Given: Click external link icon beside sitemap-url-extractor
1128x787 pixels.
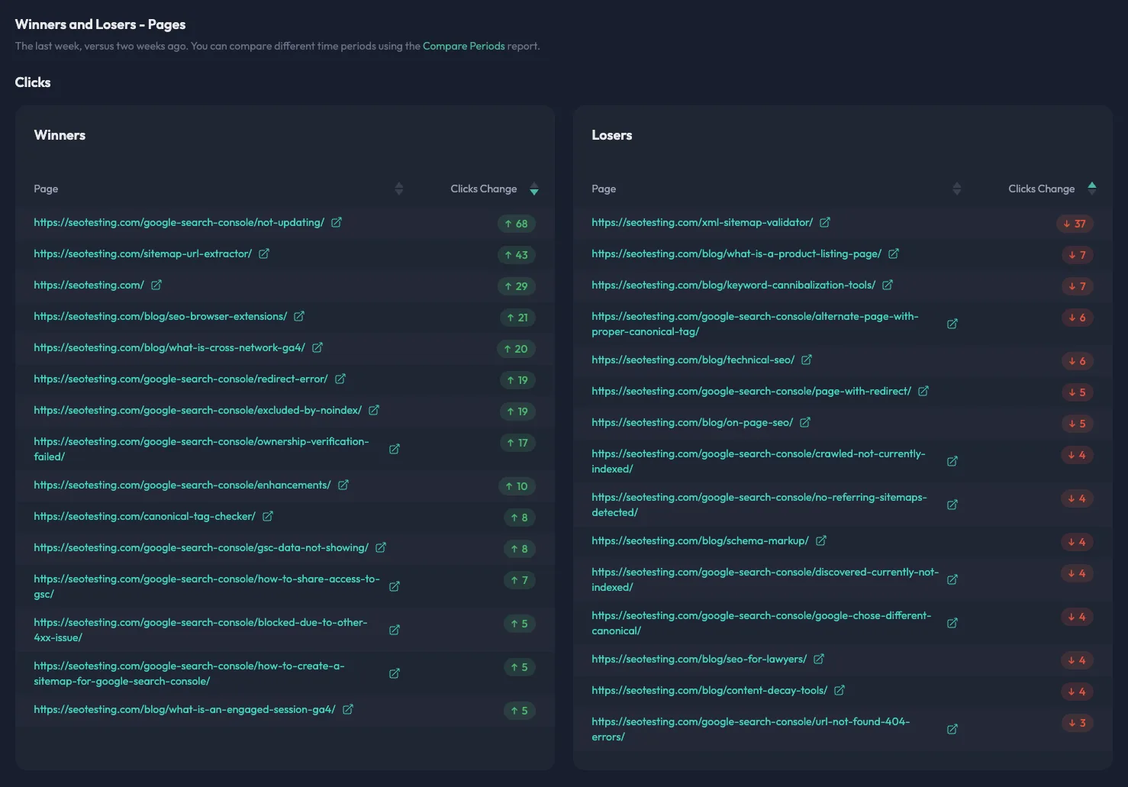Looking at the screenshot, I should 263,254.
